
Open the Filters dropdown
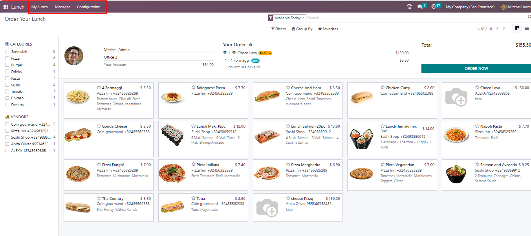click(x=278, y=29)
